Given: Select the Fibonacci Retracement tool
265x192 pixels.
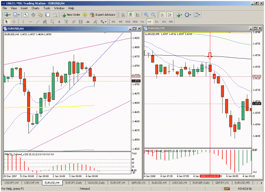Looking at the screenshot, I should tap(52, 22).
